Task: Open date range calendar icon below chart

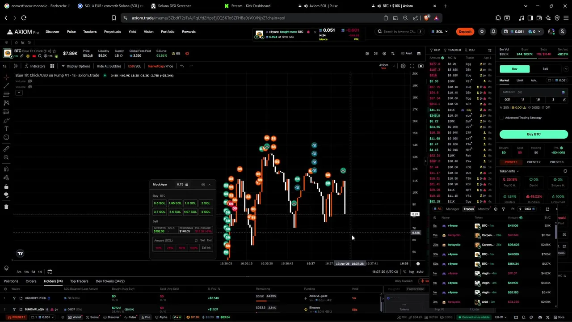Action: pyautogui.click(x=50, y=272)
